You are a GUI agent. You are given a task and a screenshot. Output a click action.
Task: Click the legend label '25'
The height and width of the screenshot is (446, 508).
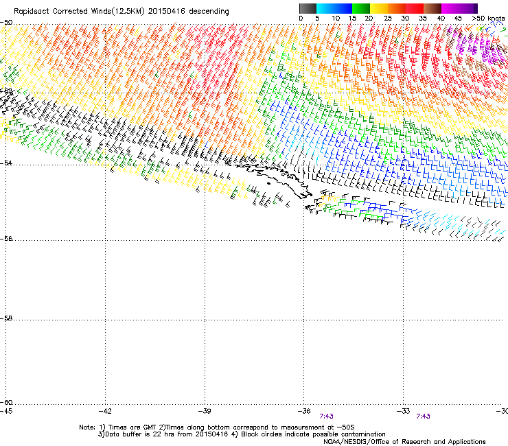coord(387,18)
